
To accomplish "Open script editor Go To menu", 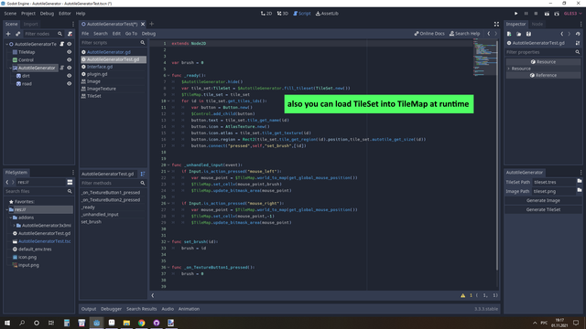I will [131, 34].
